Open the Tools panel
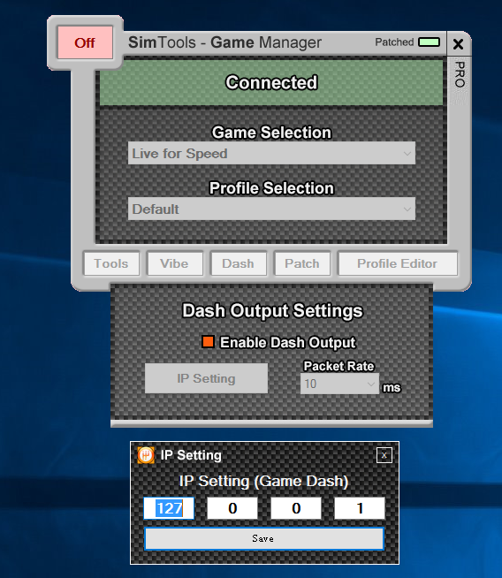The image size is (502, 578). pos(111,263)
